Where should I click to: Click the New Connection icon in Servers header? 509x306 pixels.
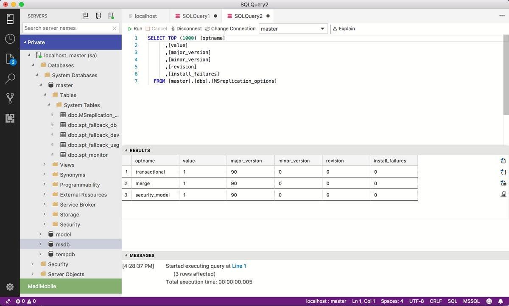tap(86, 16)
